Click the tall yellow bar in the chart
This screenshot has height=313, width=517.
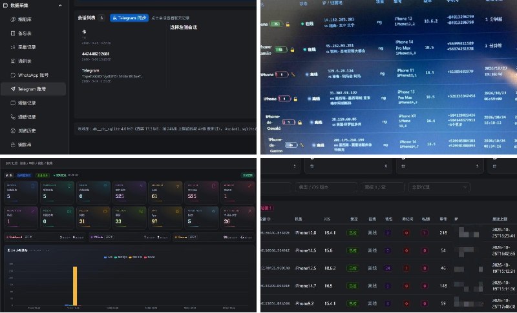point(75,286)
